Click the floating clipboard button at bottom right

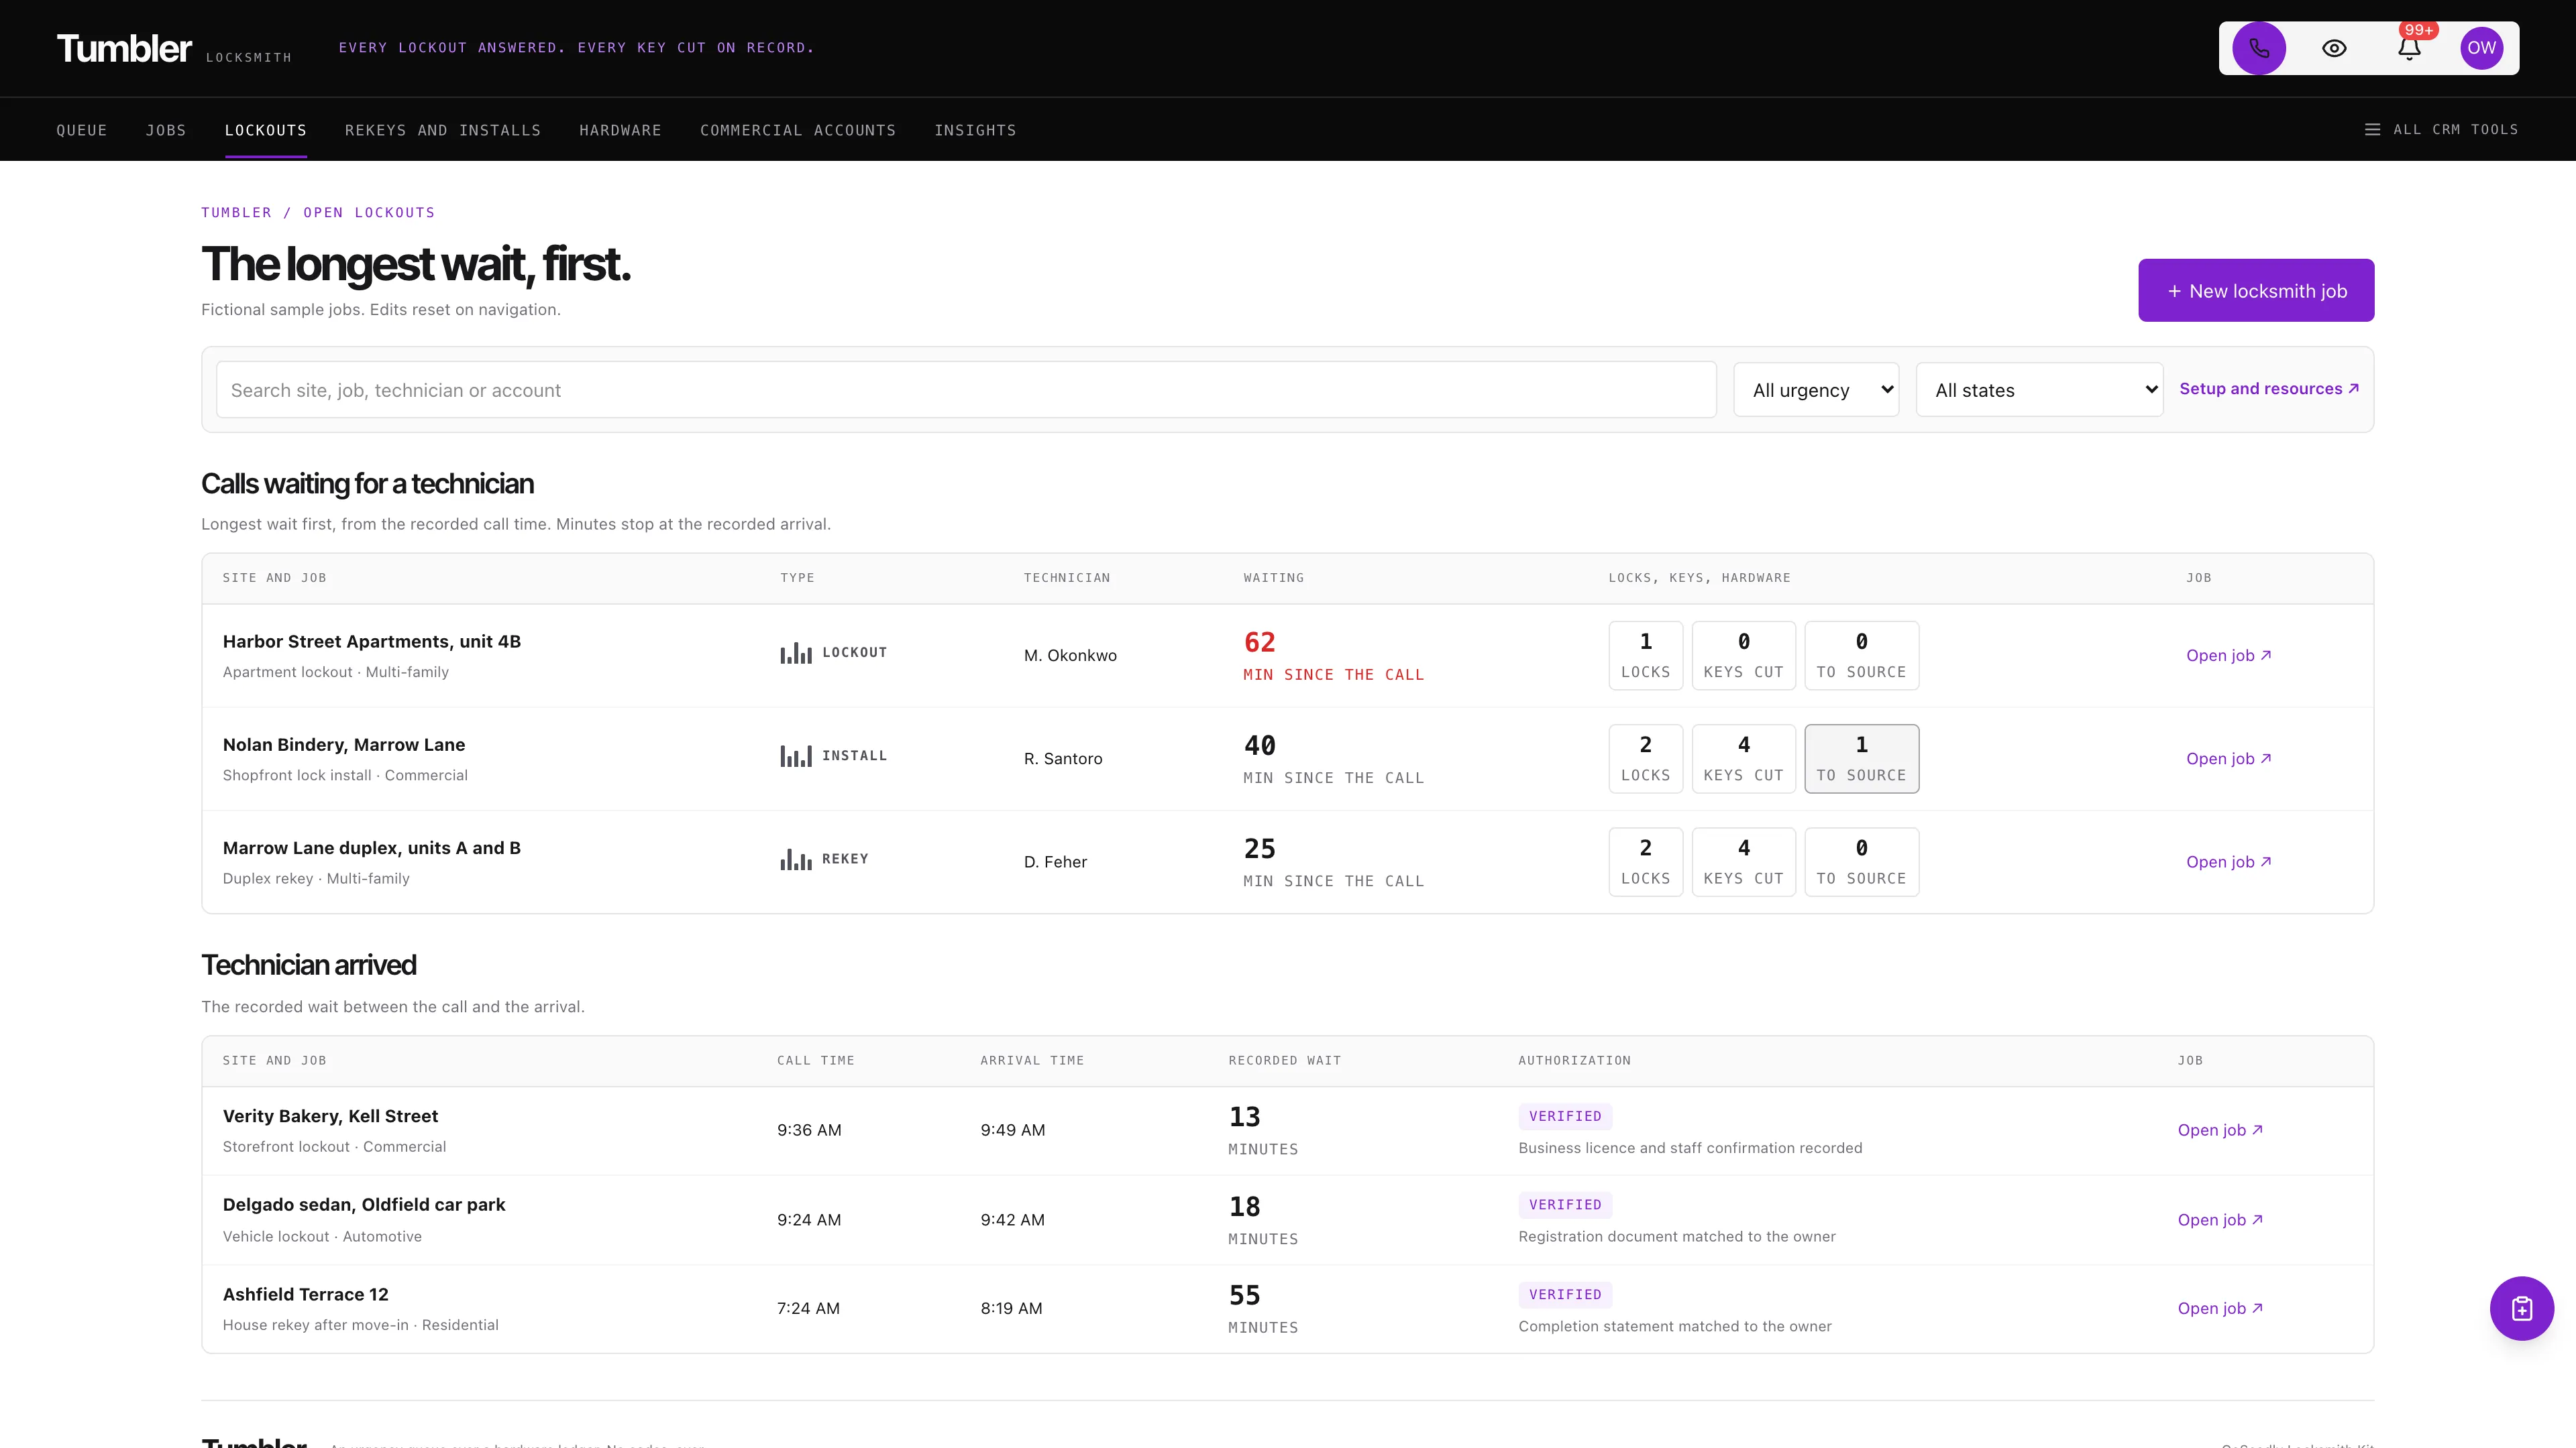click(x=2521, y=1308)
